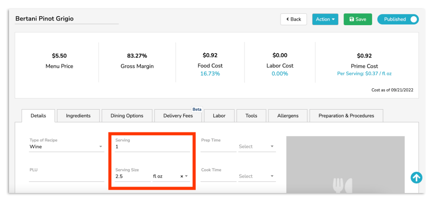Expand the Serving Size unit dropdown
This screenshot has width=434, height=202.
[x=186, y=176]
